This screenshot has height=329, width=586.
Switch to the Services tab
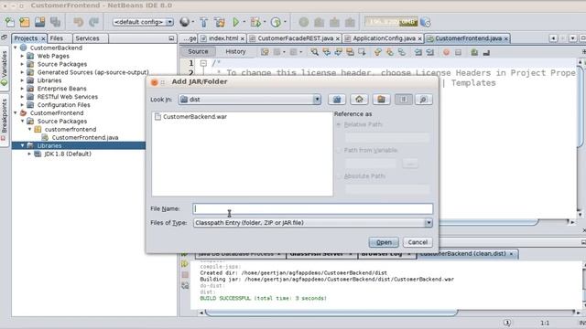pos(88,38)
